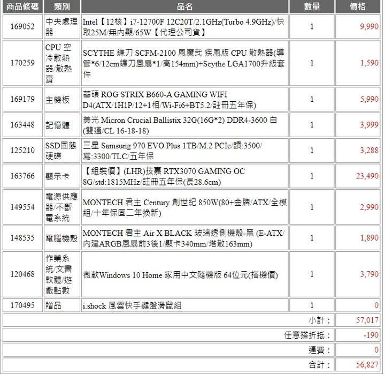The image size is (385, 374).
Task: Click the price 23,490
Action: point(367,176)
